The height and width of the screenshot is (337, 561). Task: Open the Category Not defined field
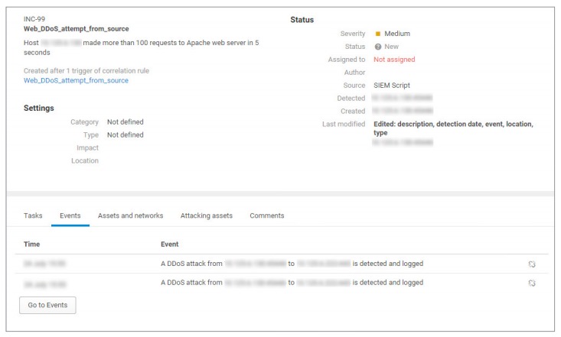[x=125, y=122]
